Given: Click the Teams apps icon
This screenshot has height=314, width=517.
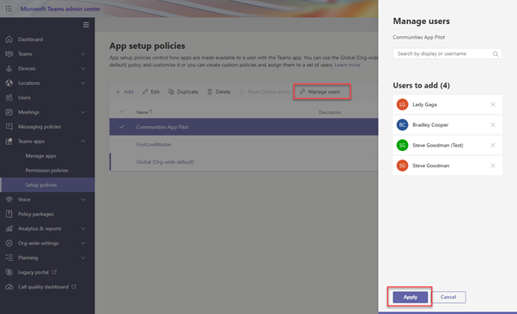Looking at the screenshot, I should 9,141.
